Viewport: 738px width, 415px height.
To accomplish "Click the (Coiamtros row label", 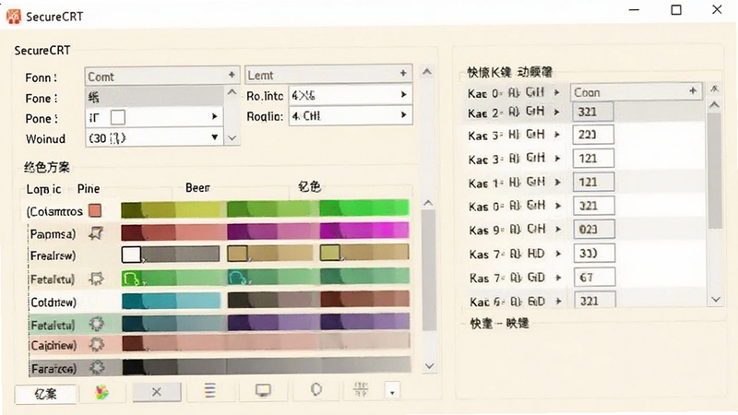I will 54,211.
